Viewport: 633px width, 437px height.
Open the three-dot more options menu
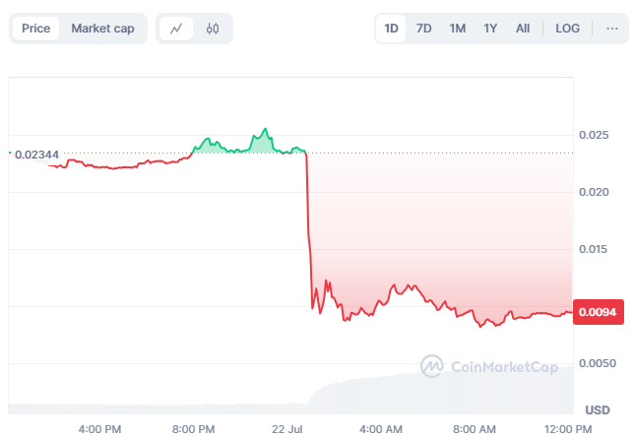[611, 29]
